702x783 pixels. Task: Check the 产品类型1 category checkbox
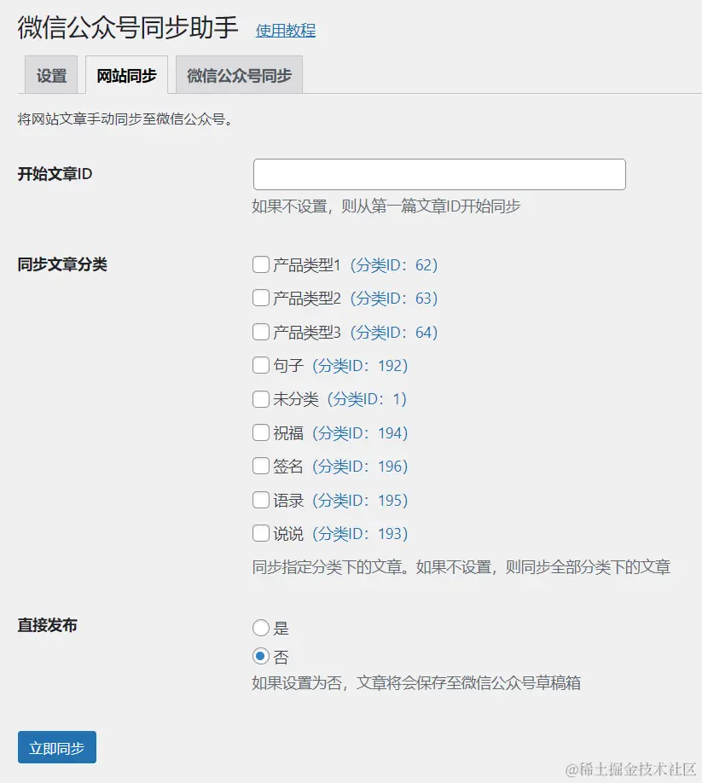pos(260,264)
